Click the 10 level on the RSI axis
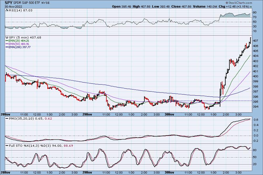The height and width of the screenshot is (175, 263). click(x=255, y=31)
